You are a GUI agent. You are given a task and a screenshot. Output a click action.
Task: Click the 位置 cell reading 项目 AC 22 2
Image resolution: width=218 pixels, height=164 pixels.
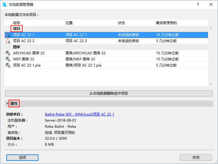76,41
